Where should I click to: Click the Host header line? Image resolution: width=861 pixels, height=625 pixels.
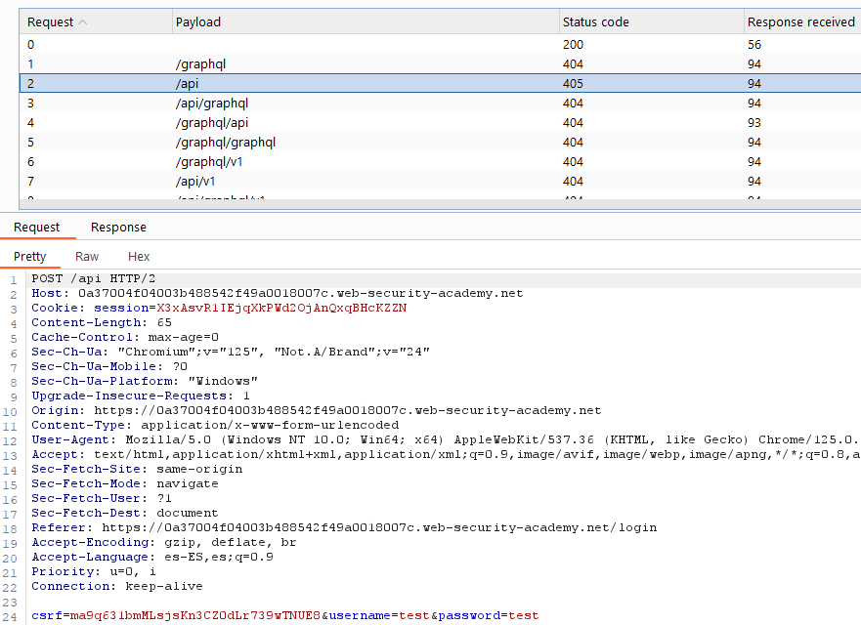point(277,294)
